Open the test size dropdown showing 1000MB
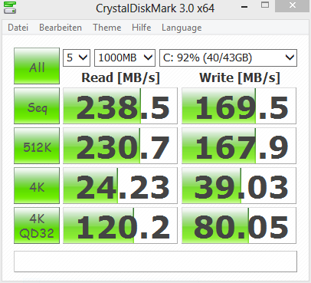The image size is (311, 283). [x=125, y=58]
